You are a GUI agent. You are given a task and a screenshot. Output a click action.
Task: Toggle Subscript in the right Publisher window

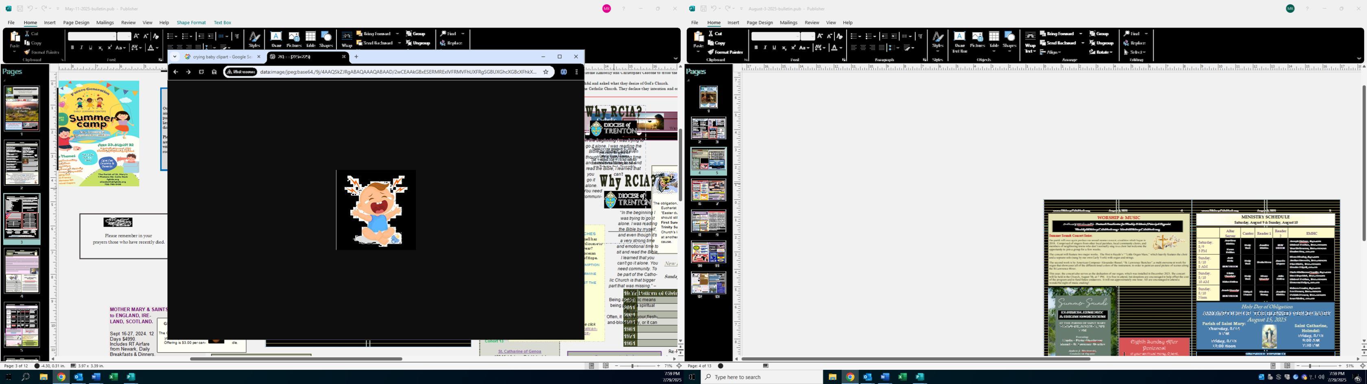[x=784, y=48]
